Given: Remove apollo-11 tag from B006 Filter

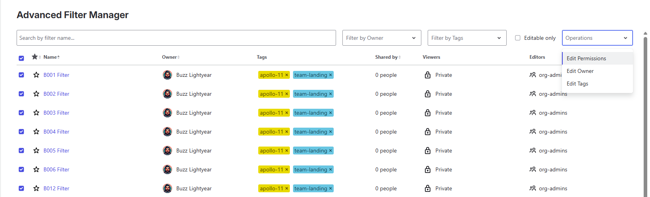Looking at the screenshot, I should pos(287,169).
